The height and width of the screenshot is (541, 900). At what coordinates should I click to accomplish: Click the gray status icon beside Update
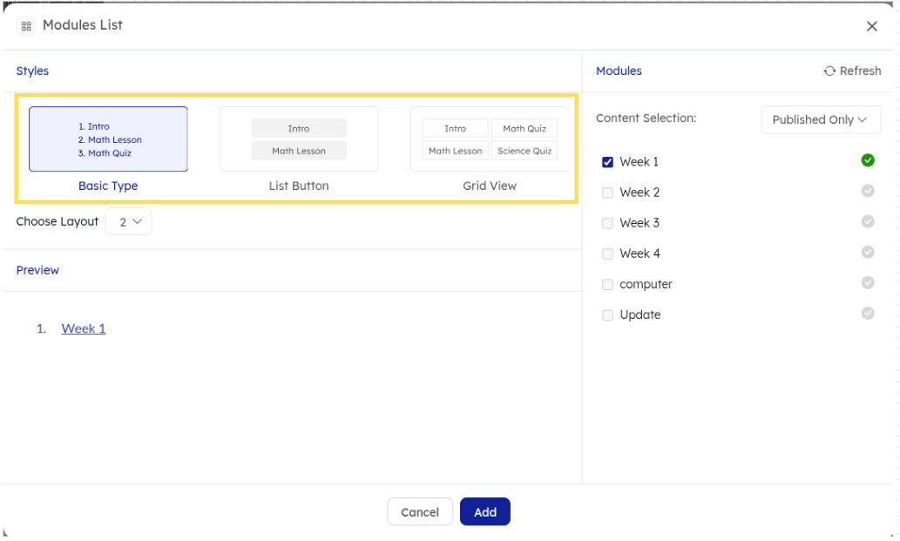coord(868,314)
